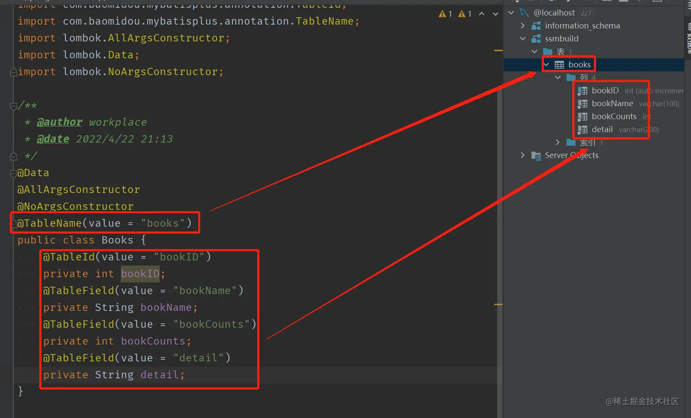The image size is (691, 418).
Task: Select the bookName column row
Action: (x=594, y=103)
